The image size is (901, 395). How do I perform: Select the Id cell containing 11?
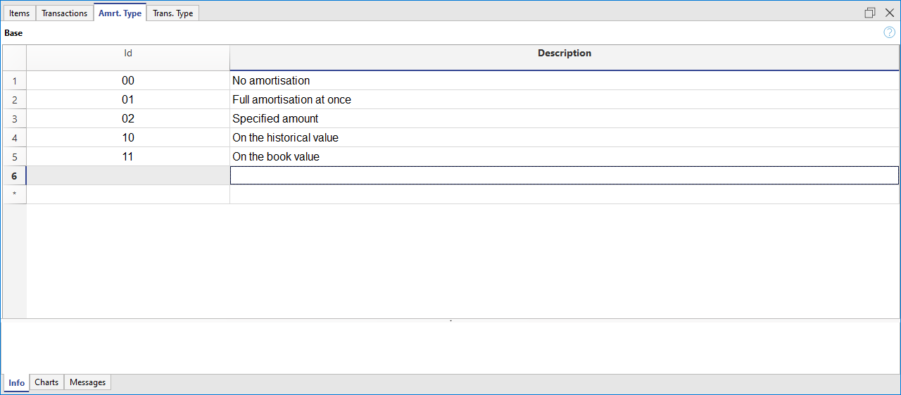click(x=128, y=157)
